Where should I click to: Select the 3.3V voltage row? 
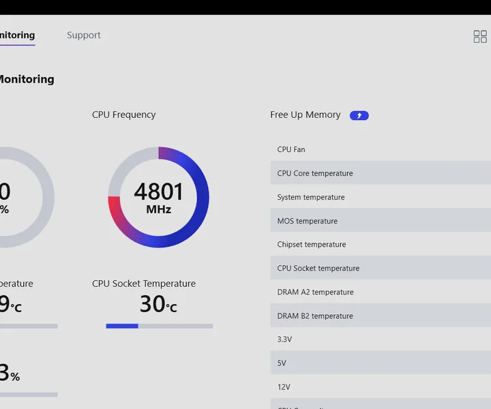[x=381, y=339]
